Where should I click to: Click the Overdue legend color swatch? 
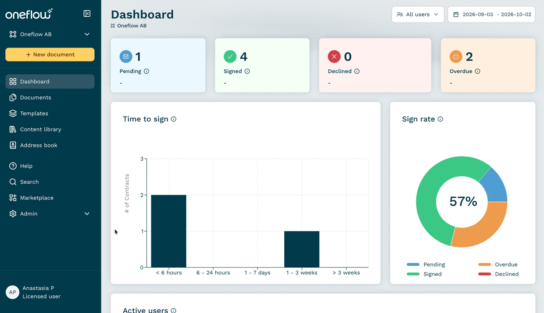(x=485, y=265)
